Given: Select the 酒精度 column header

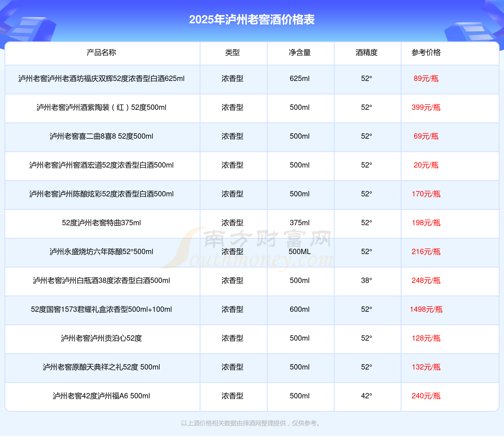Looking at the screenshot, I should [367, 52].
